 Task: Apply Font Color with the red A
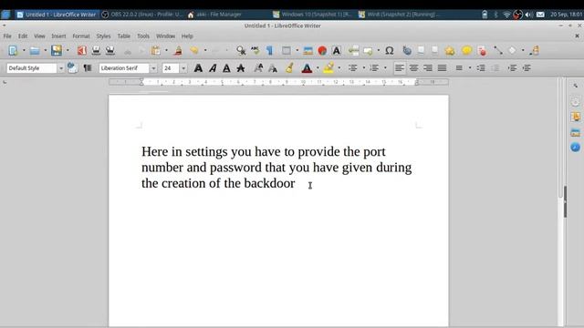[307, 68]
